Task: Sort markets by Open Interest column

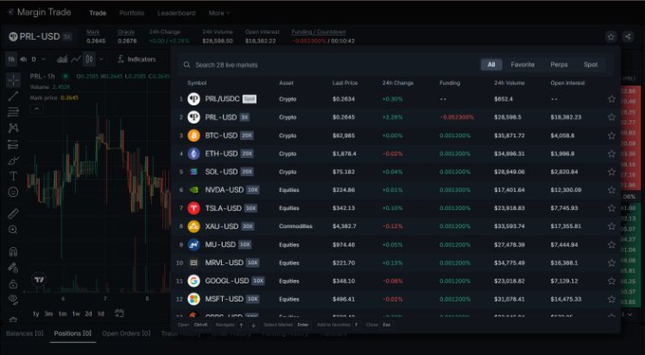Action: tap(567, 83)
